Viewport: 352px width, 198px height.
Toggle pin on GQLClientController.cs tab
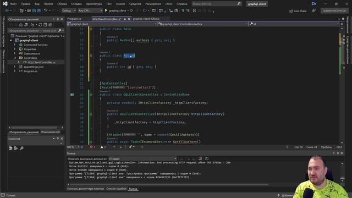pyautogui.click(x=125, y=19)
